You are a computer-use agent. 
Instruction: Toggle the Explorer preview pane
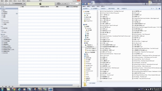click(156, 9)
